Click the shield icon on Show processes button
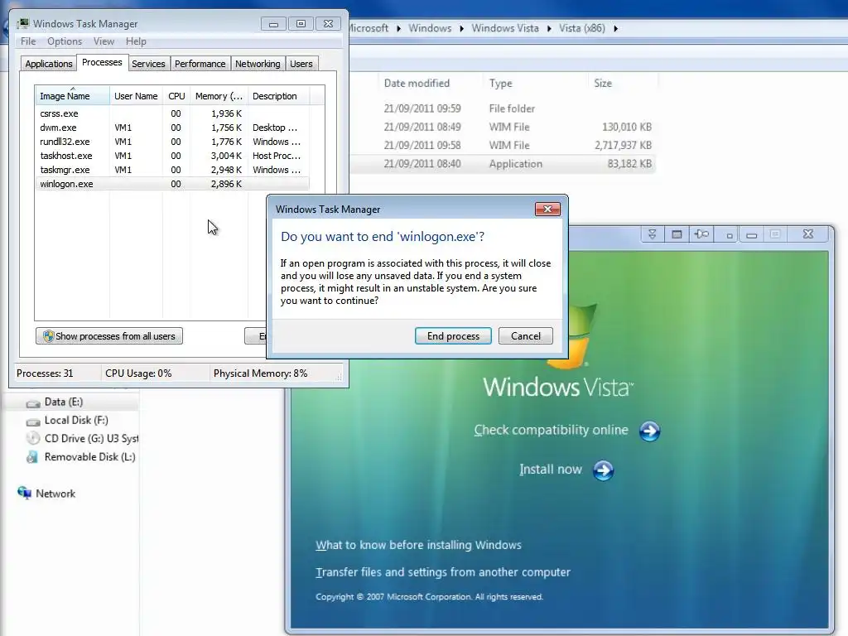 pos(48,336)
